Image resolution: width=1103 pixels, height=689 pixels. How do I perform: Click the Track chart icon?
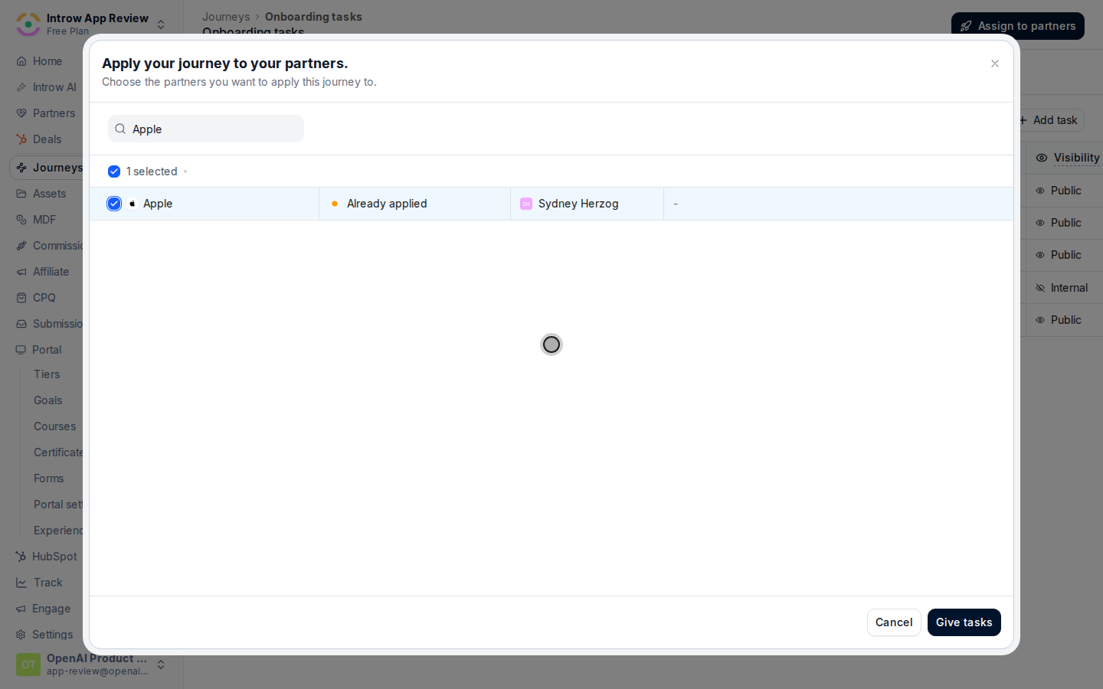tap(21, 583)
